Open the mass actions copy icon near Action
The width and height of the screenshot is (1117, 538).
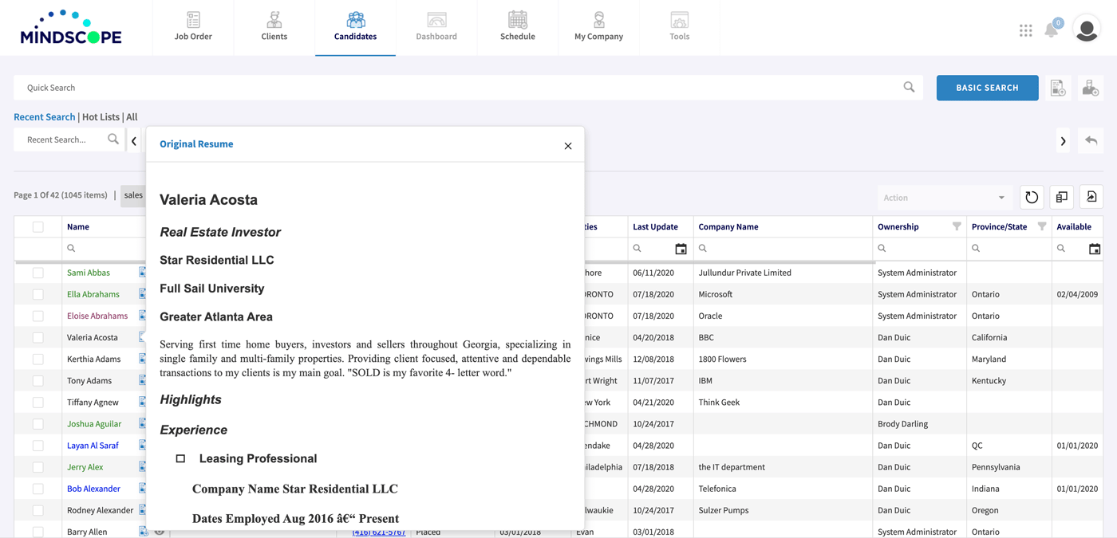point(1061,197)
